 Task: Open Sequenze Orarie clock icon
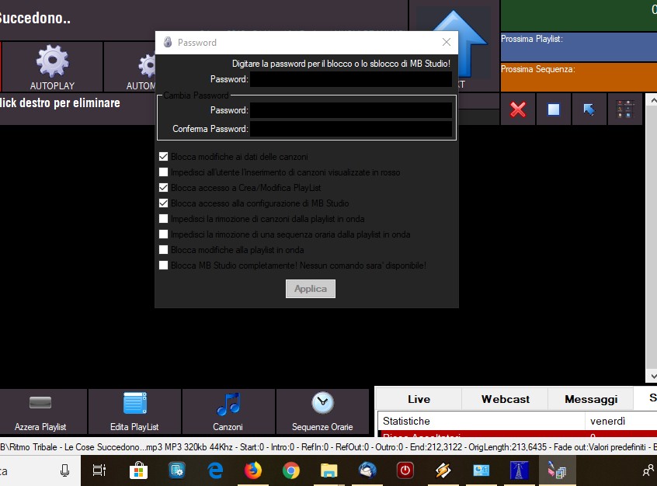322,404
